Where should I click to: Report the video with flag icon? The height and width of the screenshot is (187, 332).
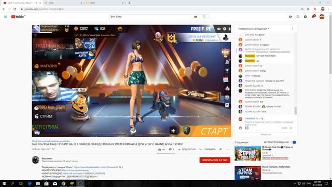click(x=220, y=149)
